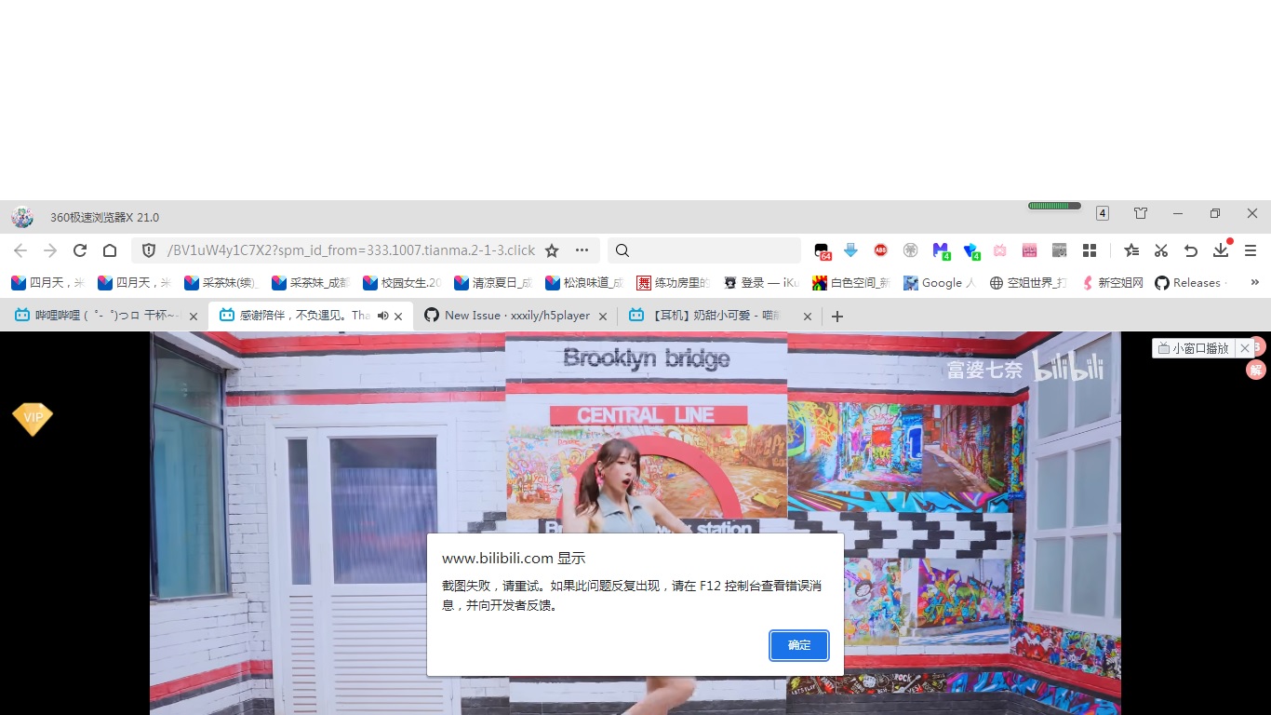
Task: Click the pink bilibili extension icon in toolbar
Action: click(999, 250)
